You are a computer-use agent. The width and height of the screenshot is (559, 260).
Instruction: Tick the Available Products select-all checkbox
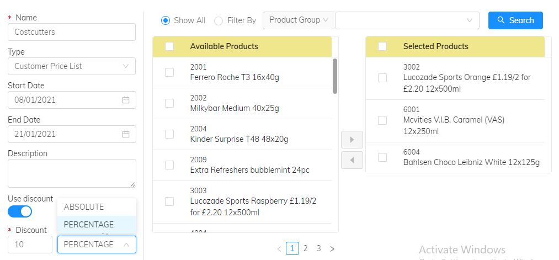coord(169,46)
